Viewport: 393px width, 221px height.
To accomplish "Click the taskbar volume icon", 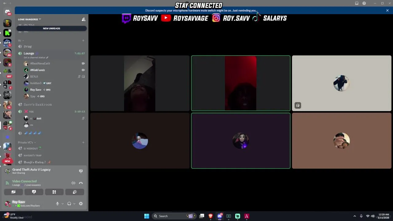I will coord(372,216).
